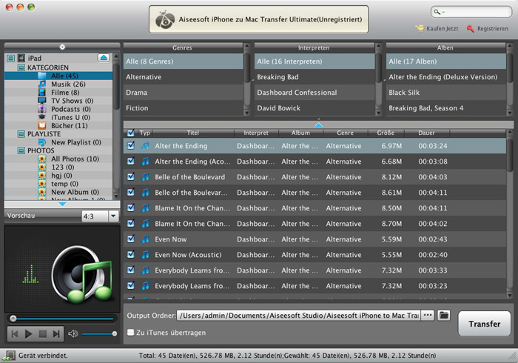518x363 pixels.
Task: Collapse the PLAYLISTE section
Action: (21, 134)
